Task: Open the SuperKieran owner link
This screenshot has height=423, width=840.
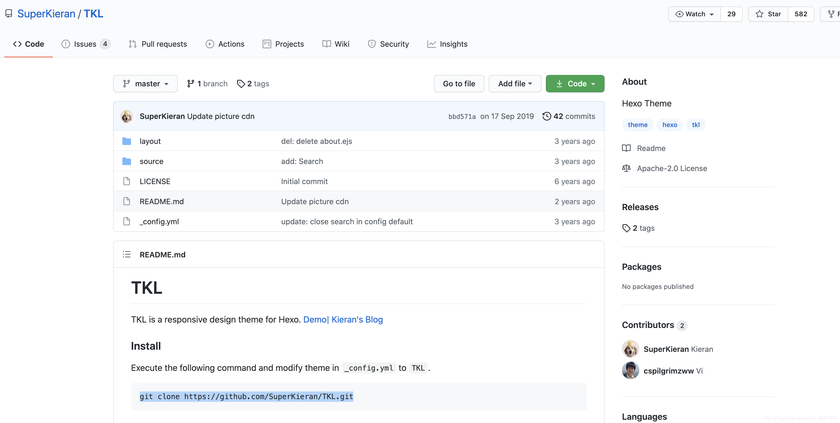Action: pyautogui.click(x=46, y=14)
